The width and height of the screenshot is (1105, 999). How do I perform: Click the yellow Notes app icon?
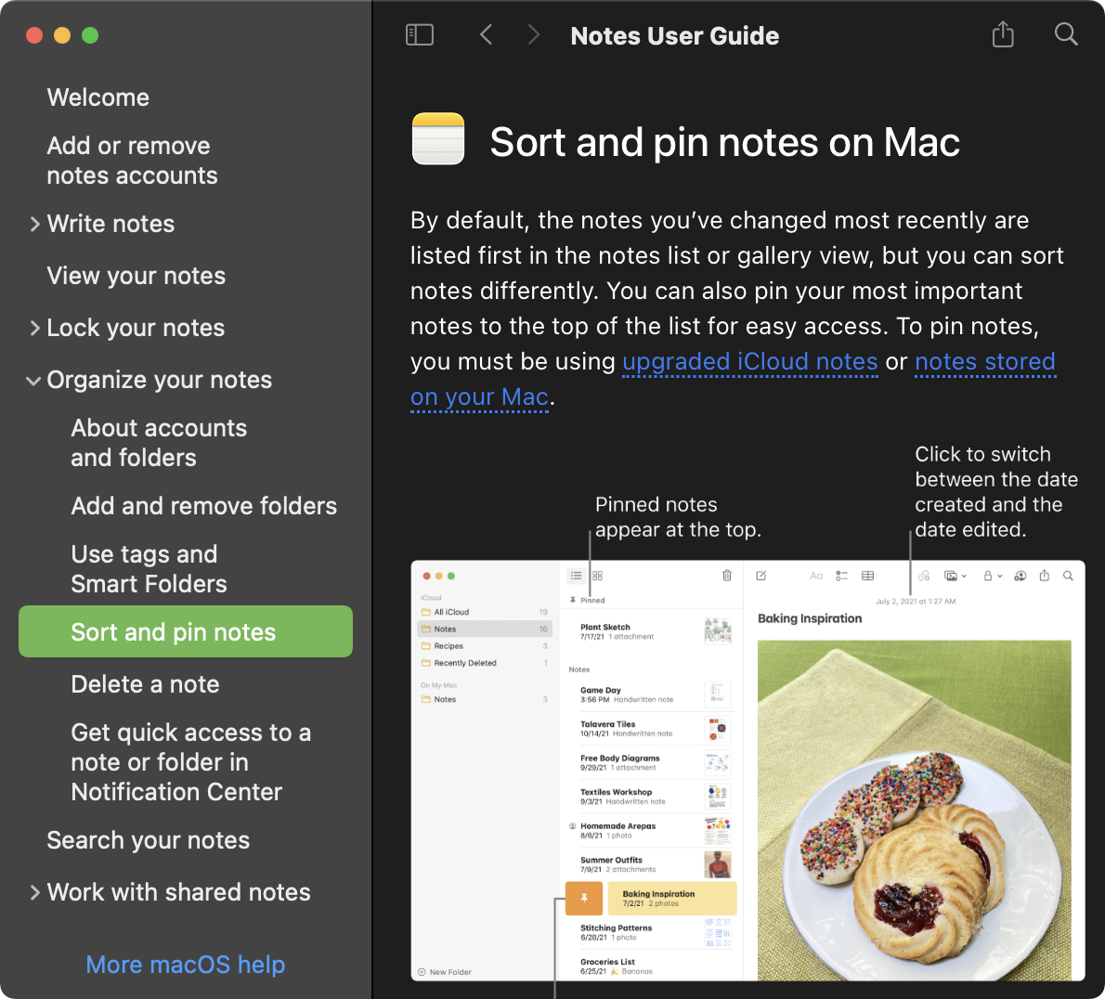pyautogui.click(x=437, y=138)
